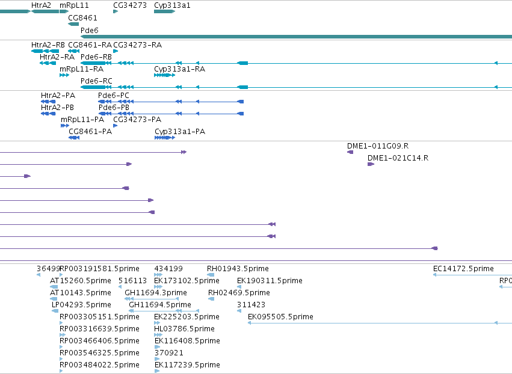Open the EK117239.5prime EST label

[188, 365]
